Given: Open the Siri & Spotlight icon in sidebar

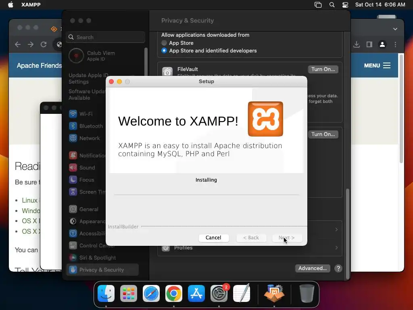Looking at the screenshot, I should pyautogui.click(x=73, y=258).
